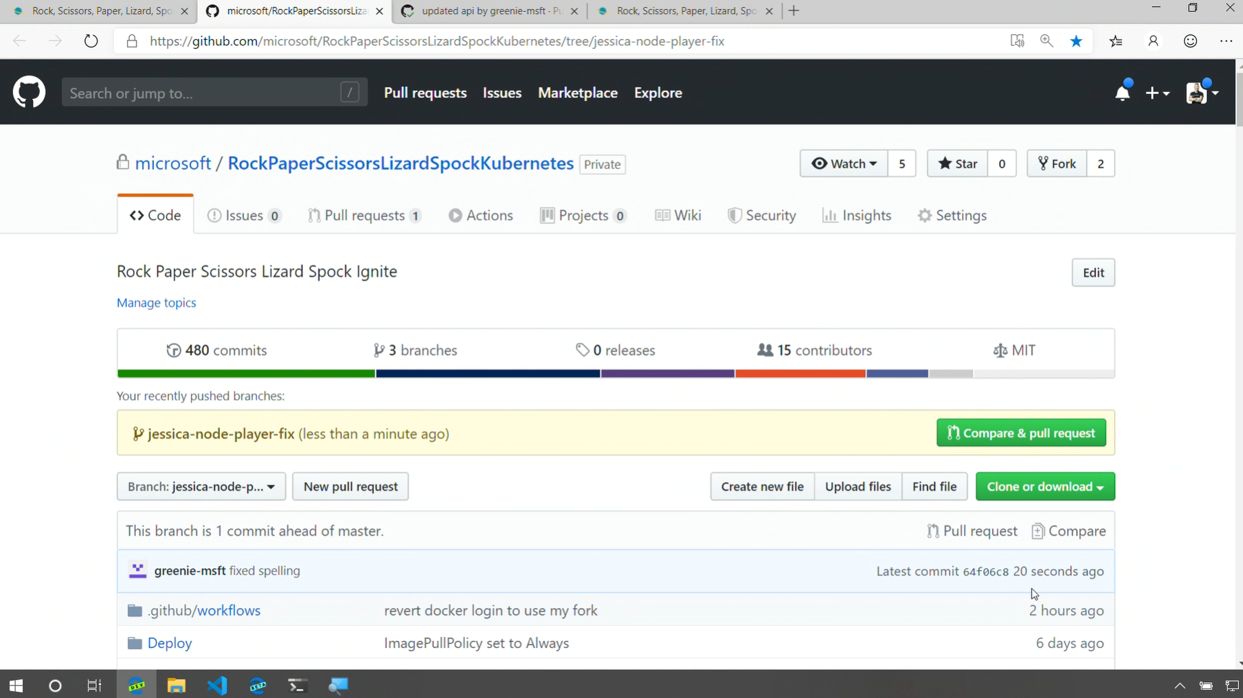Click the Edge Beta taskbar icon
Screen dimensions: 1243x698
258,685
